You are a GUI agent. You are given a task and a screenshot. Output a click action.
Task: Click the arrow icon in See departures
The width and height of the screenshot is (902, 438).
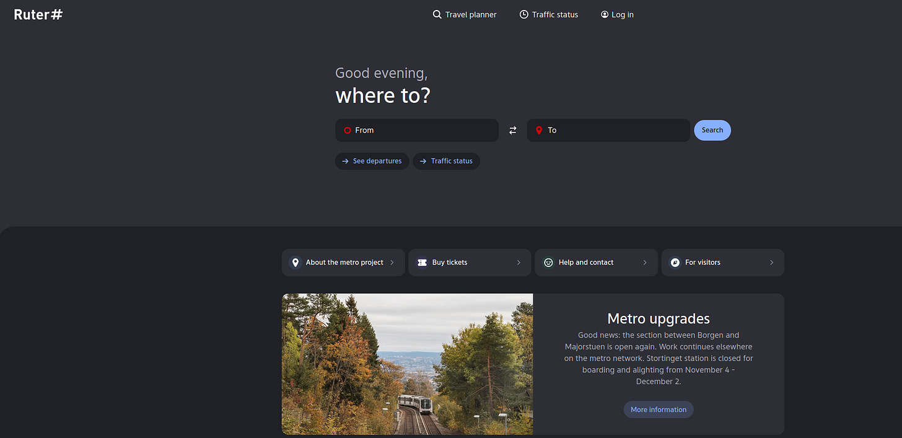346,161
